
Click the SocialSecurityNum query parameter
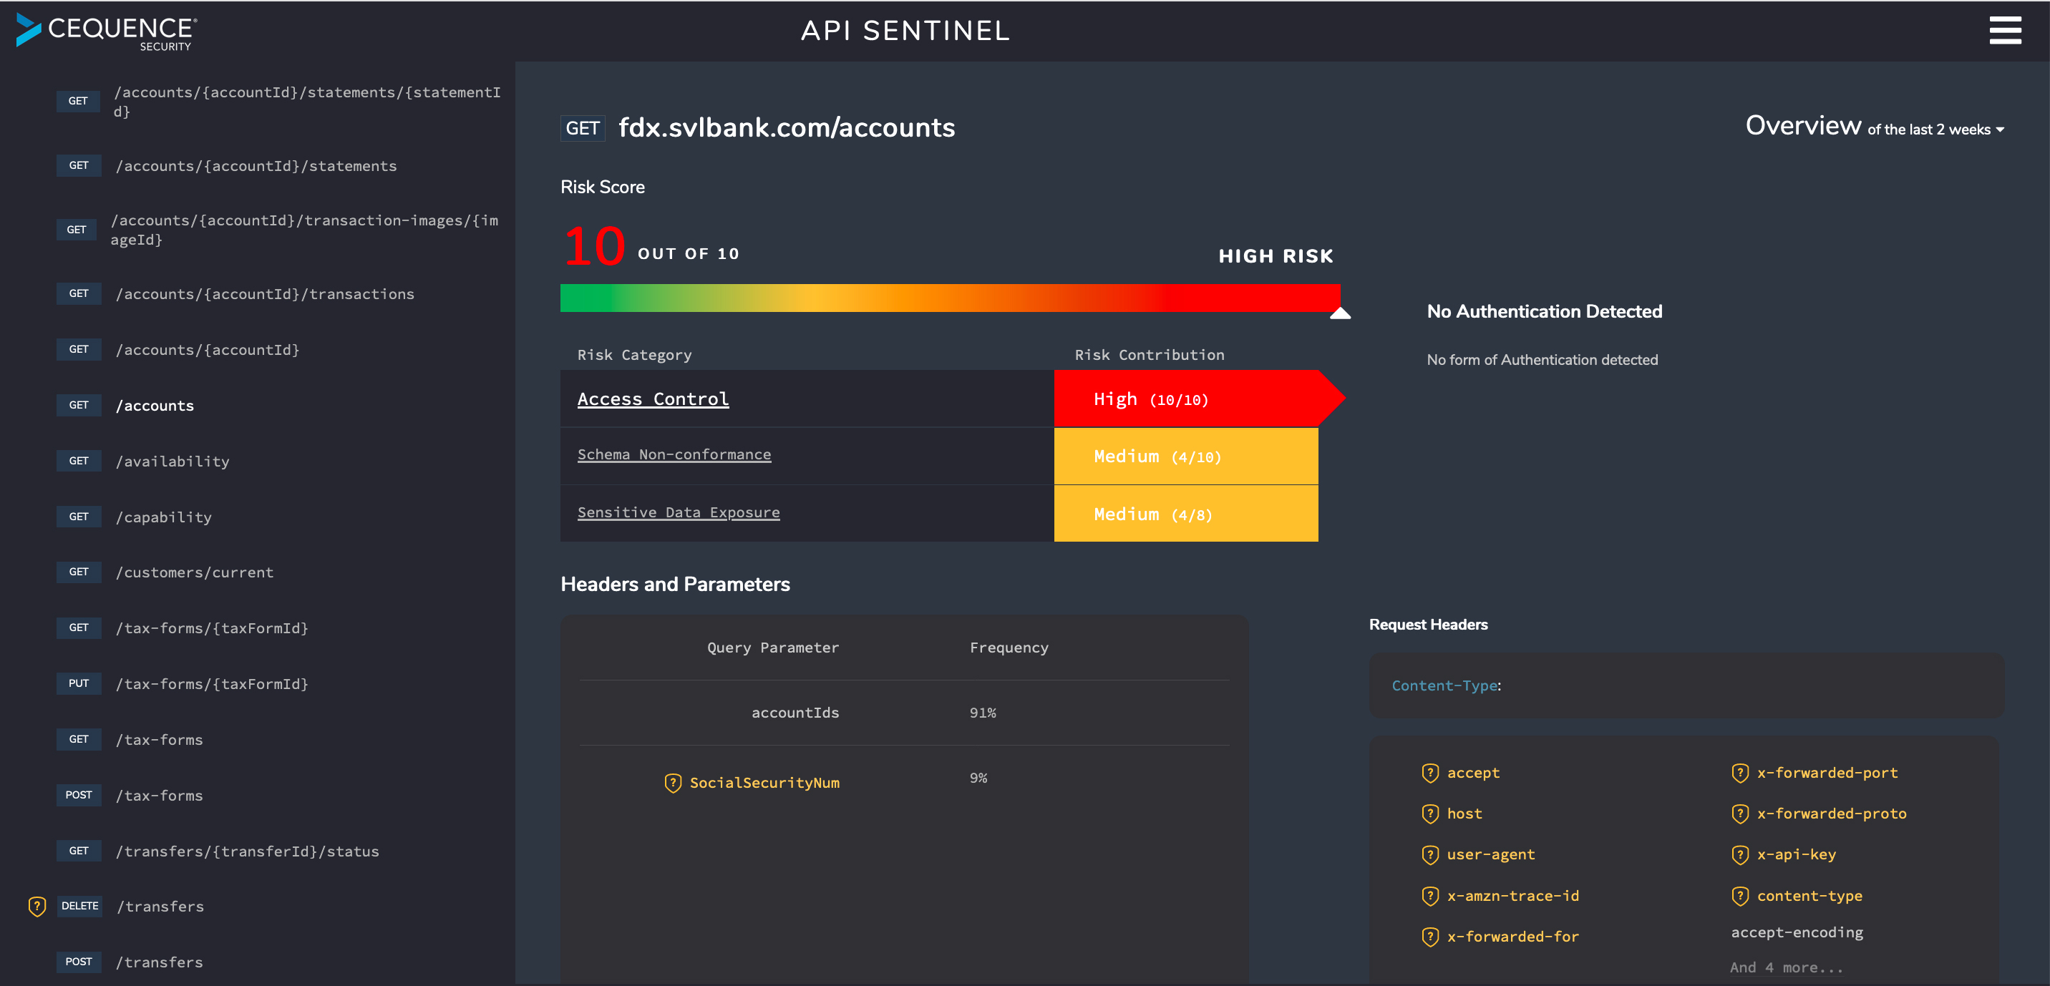click(764, 782)
